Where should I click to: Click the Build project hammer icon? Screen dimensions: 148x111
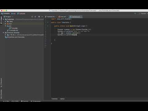click(x=135, y=14)
